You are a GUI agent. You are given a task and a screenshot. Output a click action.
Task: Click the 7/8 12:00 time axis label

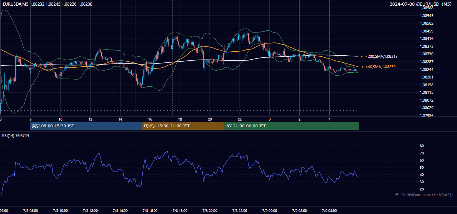(90, 211)
